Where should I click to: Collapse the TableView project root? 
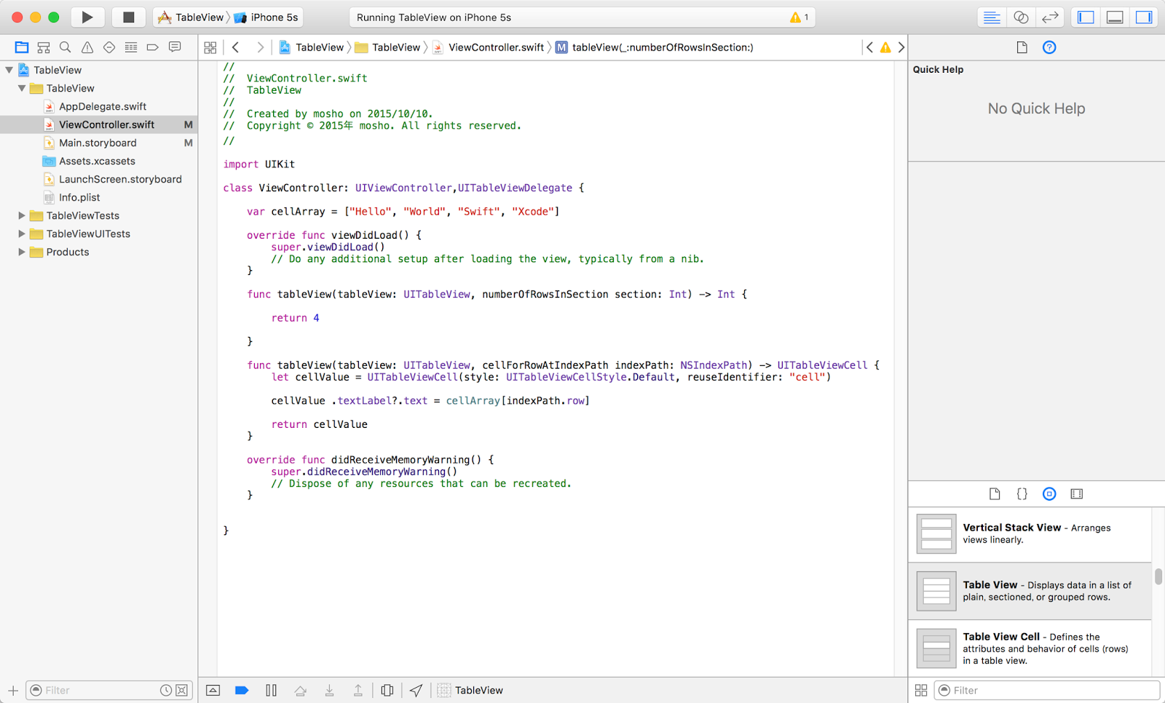tap(9, 70)
